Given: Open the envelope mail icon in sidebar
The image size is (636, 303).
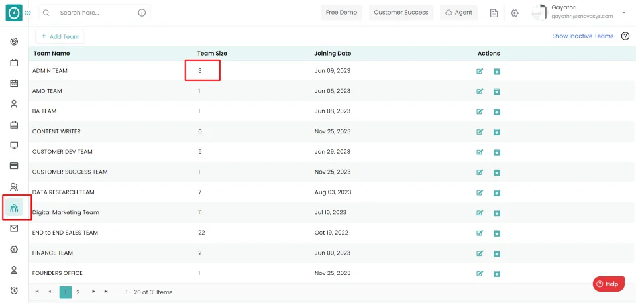Looking at the screenshot, I should 14,228.
